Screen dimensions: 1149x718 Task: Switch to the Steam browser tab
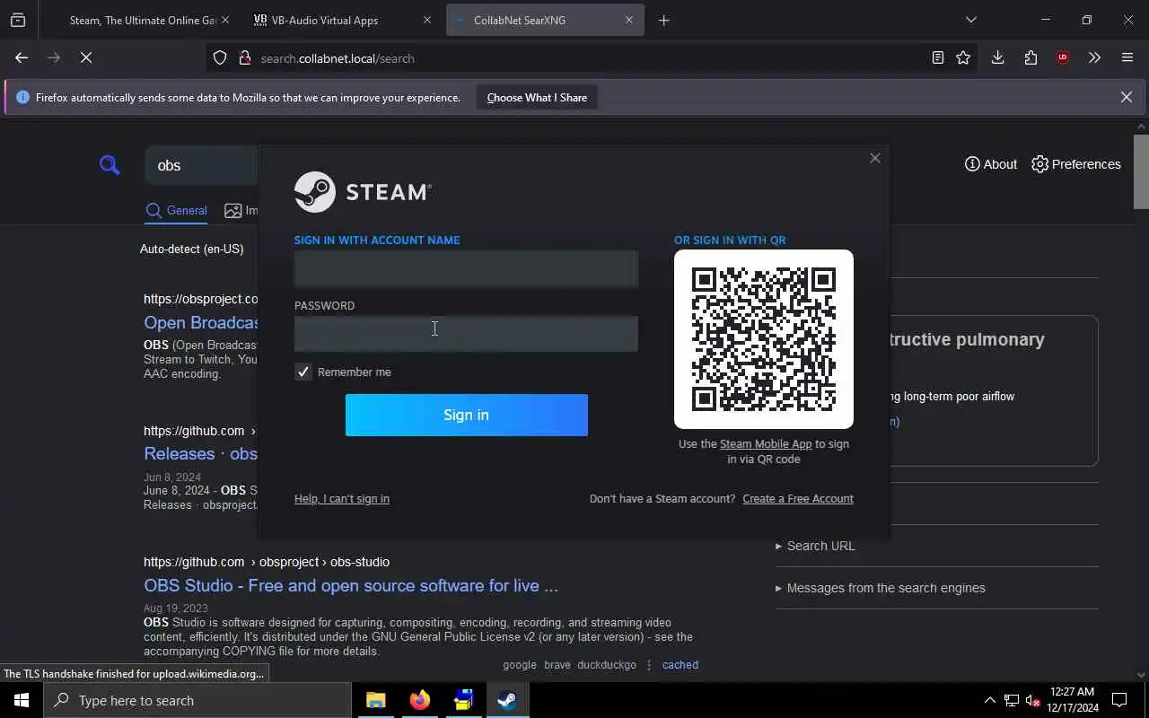tap(142, 20)
